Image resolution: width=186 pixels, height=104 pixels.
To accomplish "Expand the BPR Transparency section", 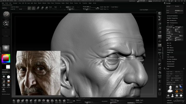I will [172, 23].
